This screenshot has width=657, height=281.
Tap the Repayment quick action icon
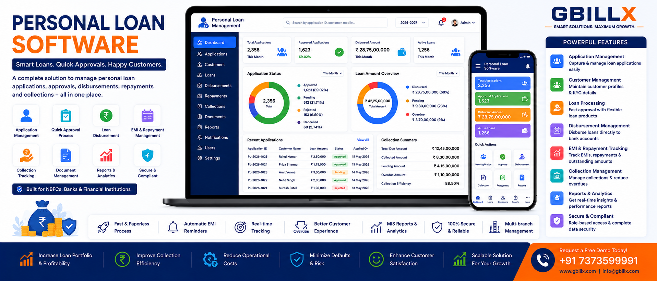502,178
